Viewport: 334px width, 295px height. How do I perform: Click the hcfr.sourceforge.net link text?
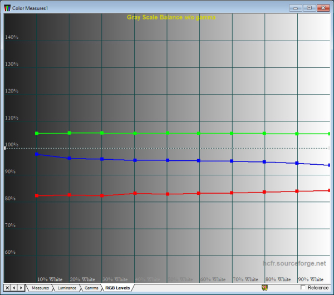[x=294, y=263]
